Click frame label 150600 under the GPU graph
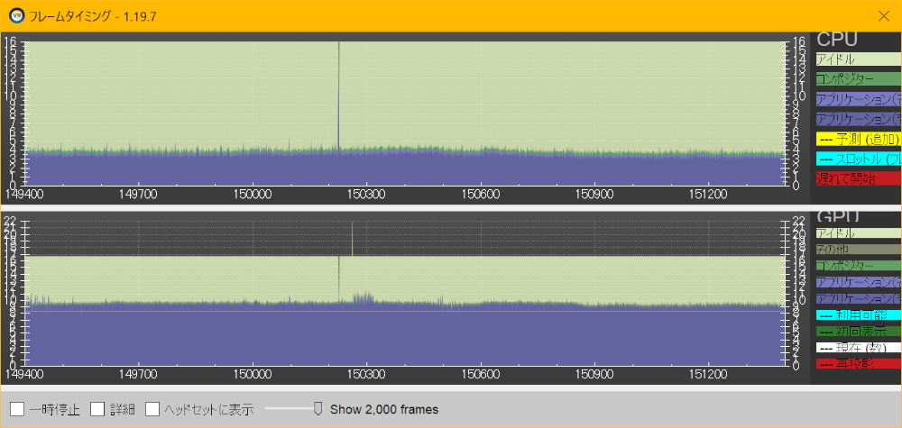902x428 pixels. click(x=481, y=374)
